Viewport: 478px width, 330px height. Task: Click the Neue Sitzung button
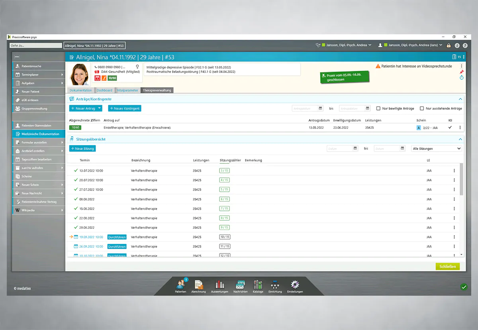point(82,148)
